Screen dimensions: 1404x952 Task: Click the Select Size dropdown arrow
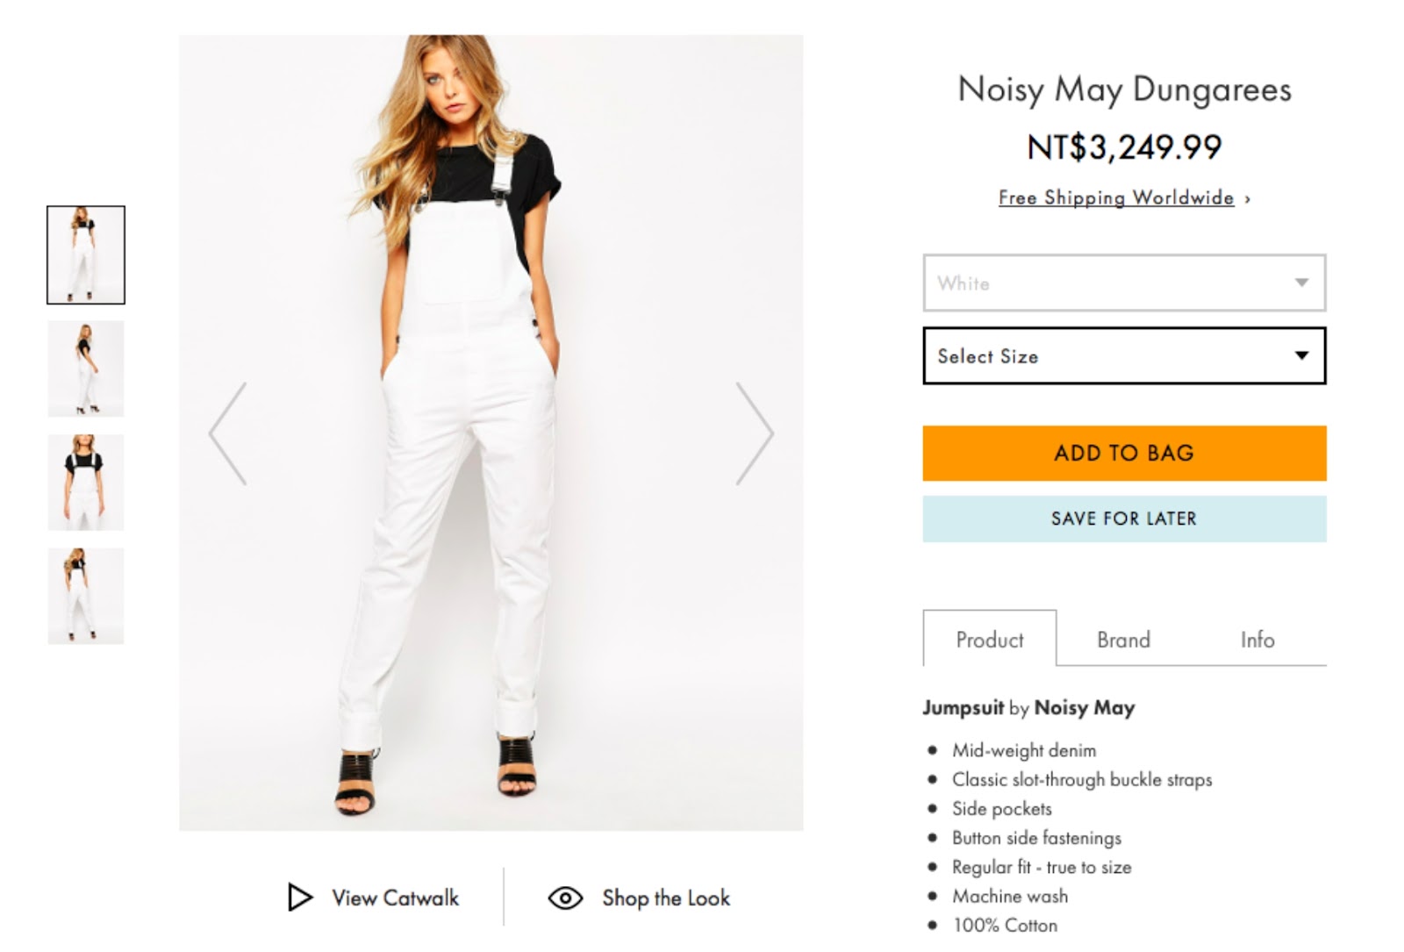tap(1301, 356)
